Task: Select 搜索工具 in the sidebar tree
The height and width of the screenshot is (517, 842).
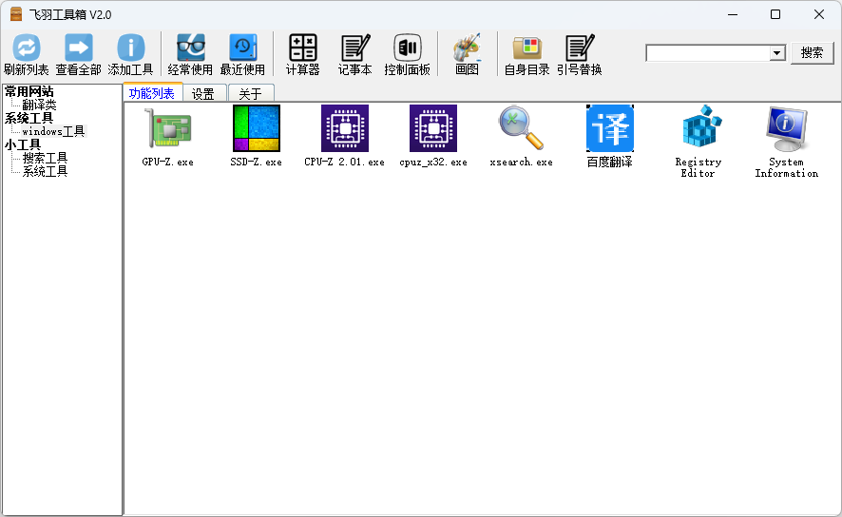Action: pos(45,158)
